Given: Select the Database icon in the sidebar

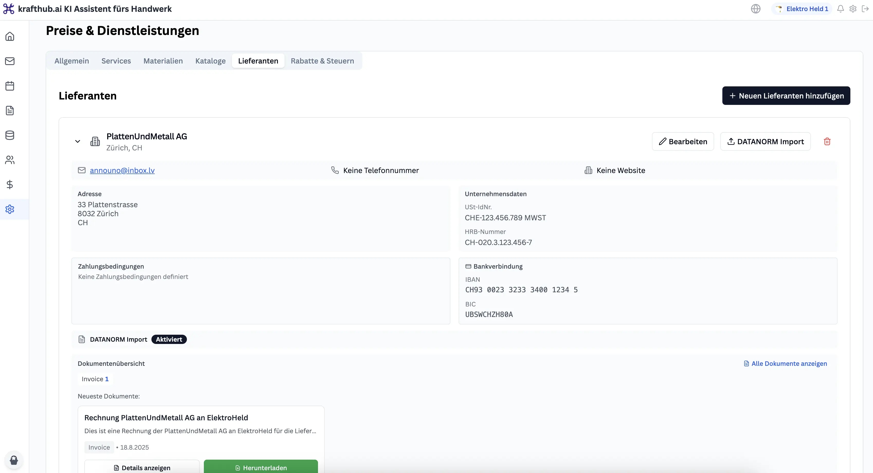Looking at the screenshot, I should pos(10,135).
